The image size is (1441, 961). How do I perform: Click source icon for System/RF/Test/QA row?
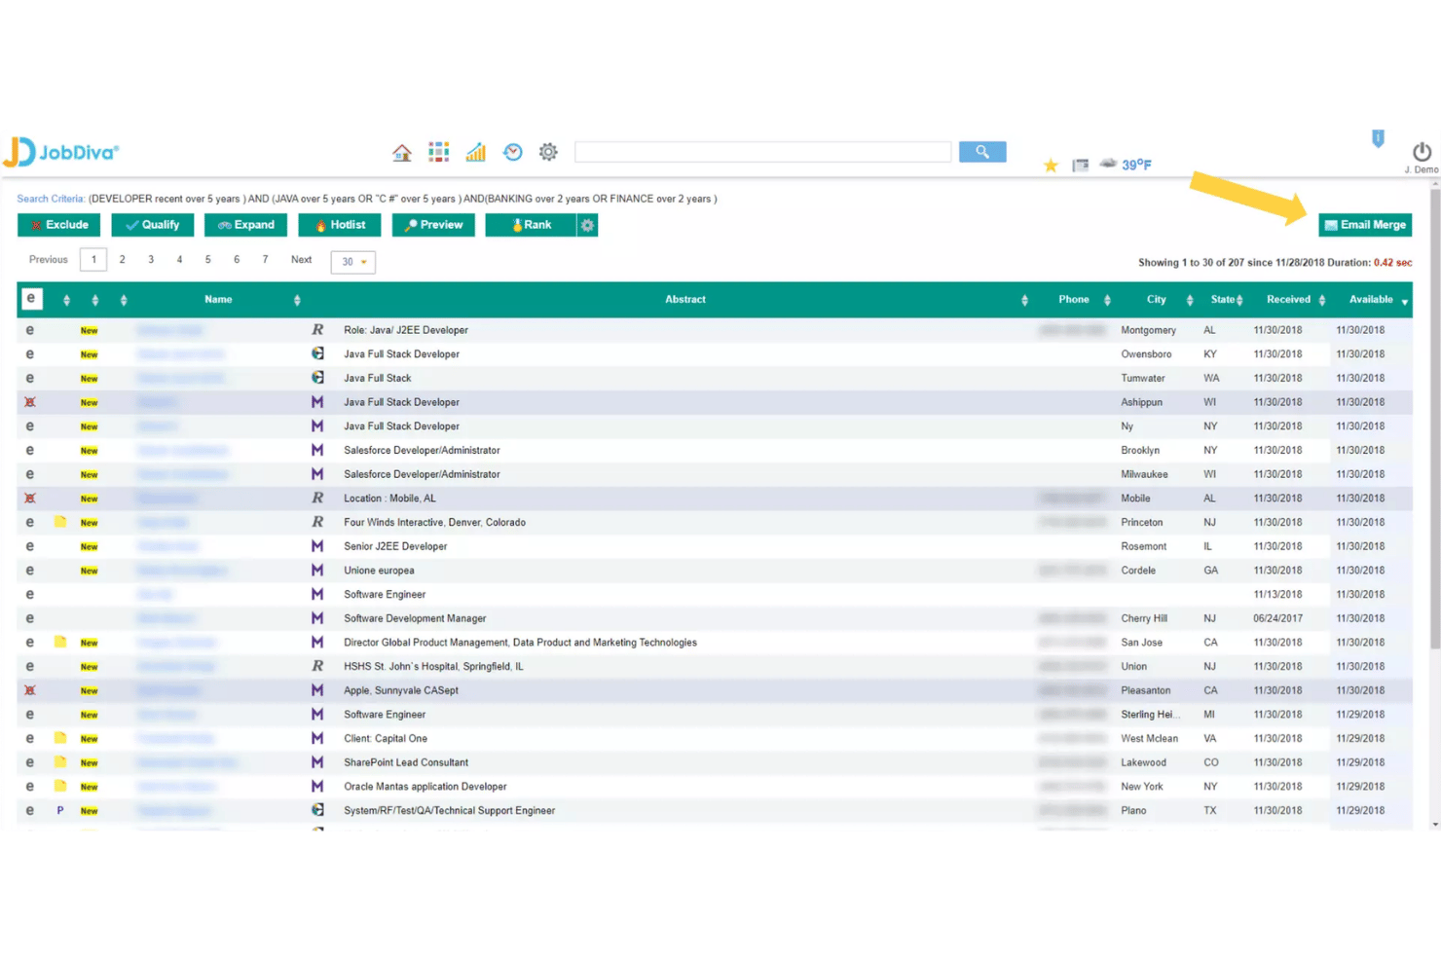[317, 810]
